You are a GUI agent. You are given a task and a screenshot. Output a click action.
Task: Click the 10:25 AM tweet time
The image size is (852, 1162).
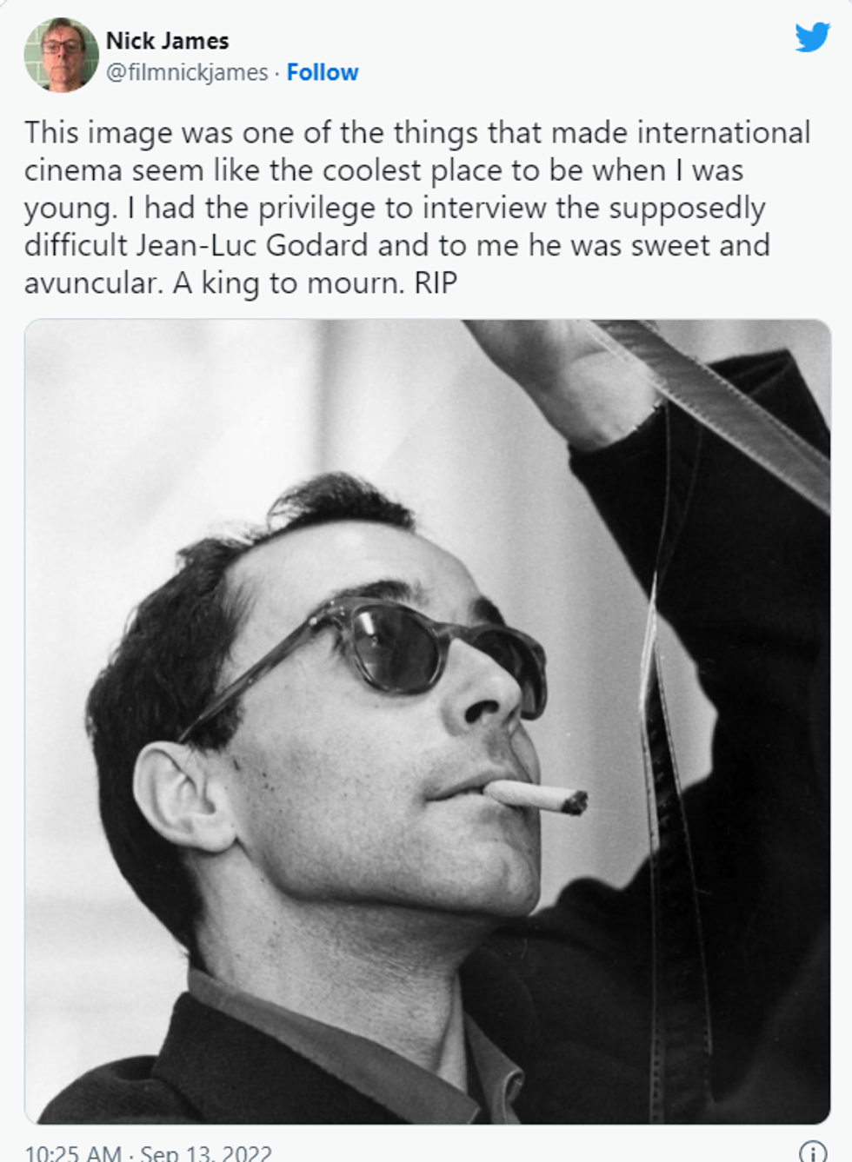pos(73,1152)
